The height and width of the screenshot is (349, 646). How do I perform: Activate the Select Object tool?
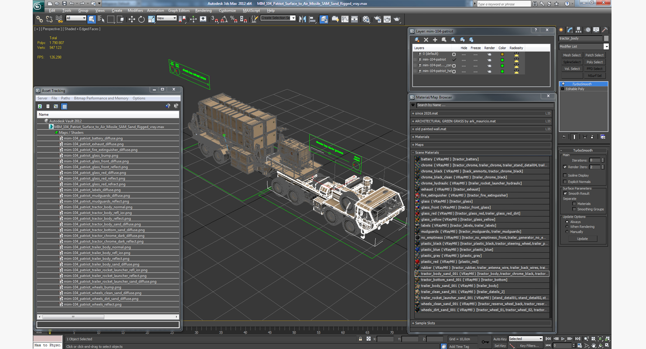92,19
